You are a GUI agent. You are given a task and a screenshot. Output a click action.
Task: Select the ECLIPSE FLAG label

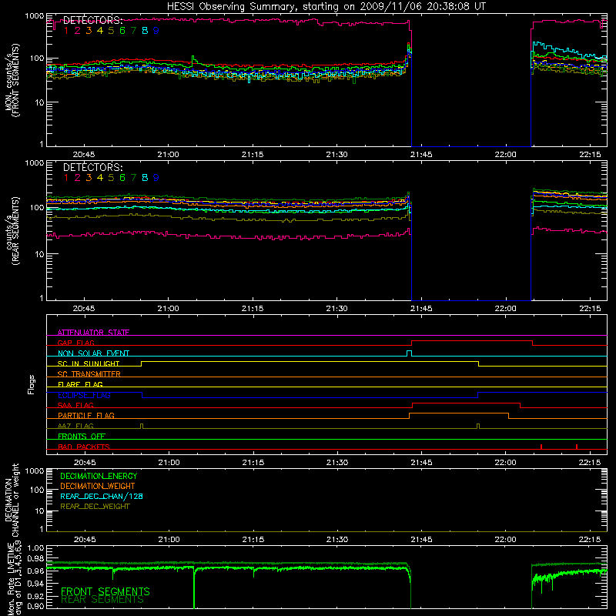coord(84,395)
